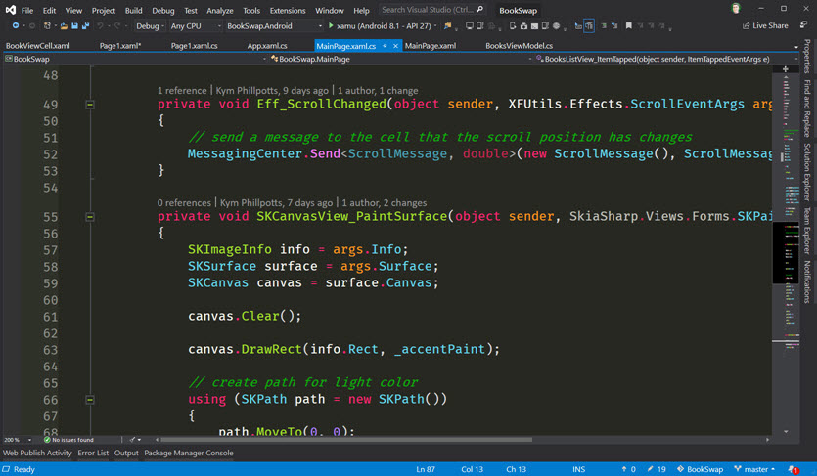This screenshot has height=476, width=817.
Task: Open the Error List panel tab
Action: click(93, 454)
